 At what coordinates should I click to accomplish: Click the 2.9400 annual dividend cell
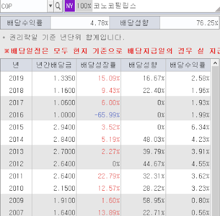pos(54,127)
